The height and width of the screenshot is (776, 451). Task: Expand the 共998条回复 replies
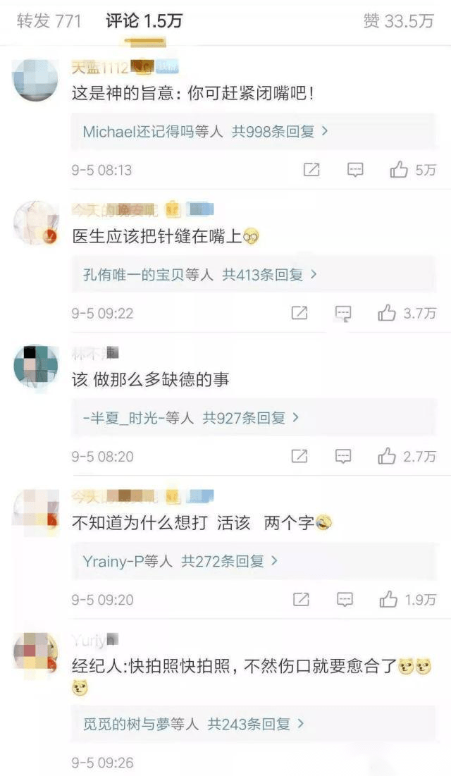click(280, 131)
